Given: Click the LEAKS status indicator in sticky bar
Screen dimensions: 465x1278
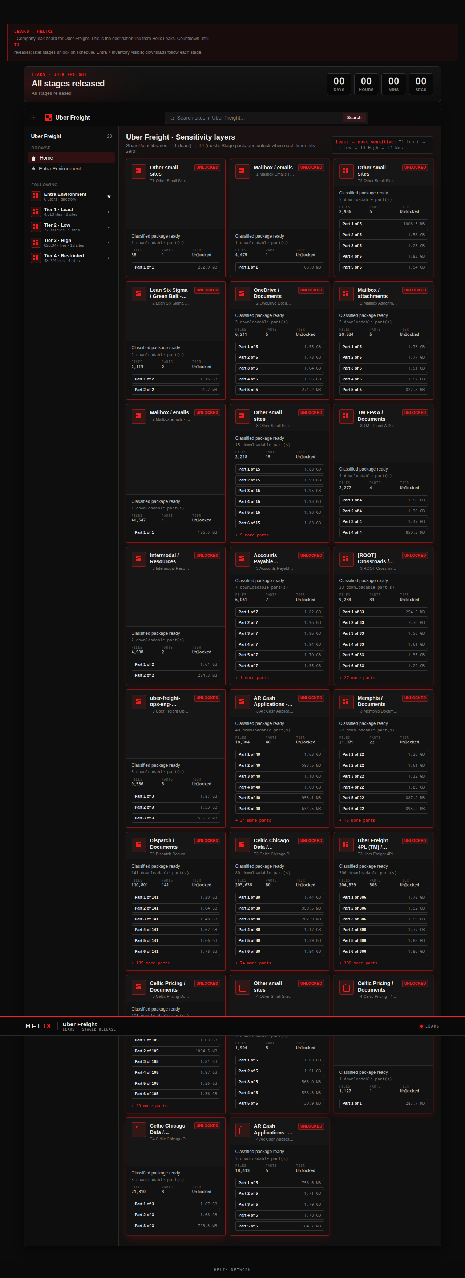Looking at the screenshot, I should (x=429, y=1026).
